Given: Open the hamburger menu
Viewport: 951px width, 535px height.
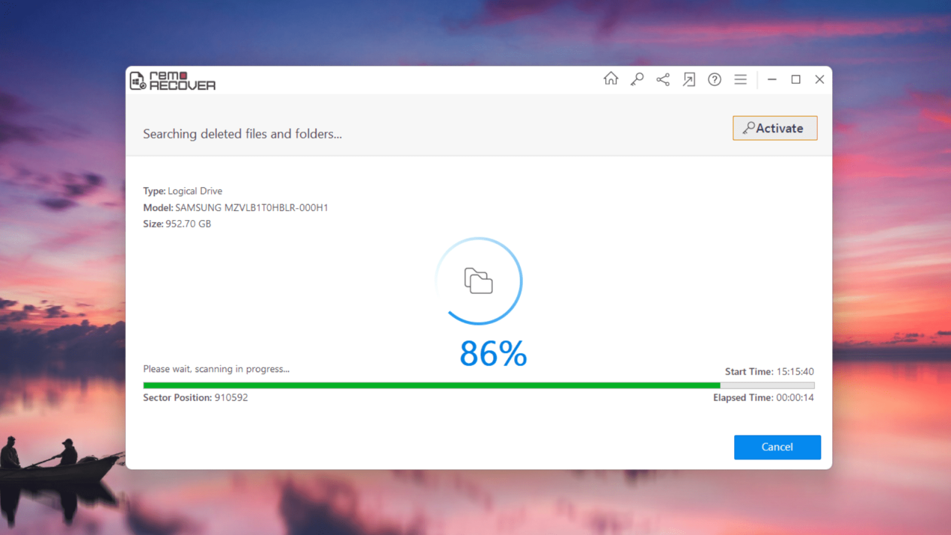Looking at the screenshot, I should pyautogui.click(x=740, y=79).
